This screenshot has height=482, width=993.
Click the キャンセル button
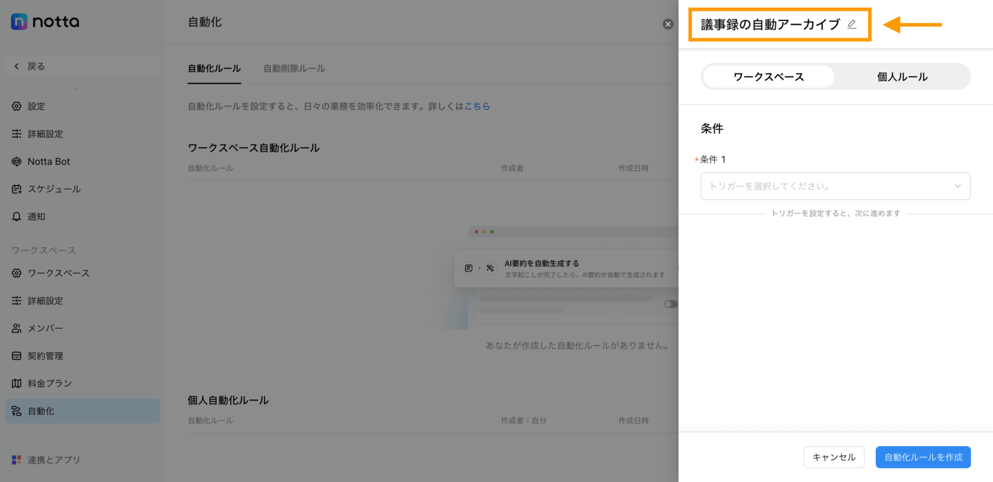[x=833, y=457]
